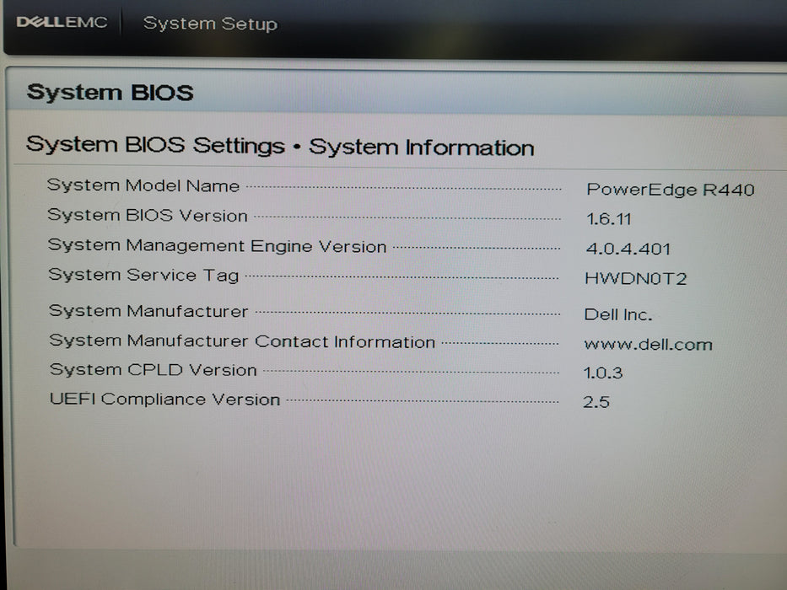This screenshot has width=787, height=590.
Task: Click the DELL EMC logo
Action: point(62,22)
